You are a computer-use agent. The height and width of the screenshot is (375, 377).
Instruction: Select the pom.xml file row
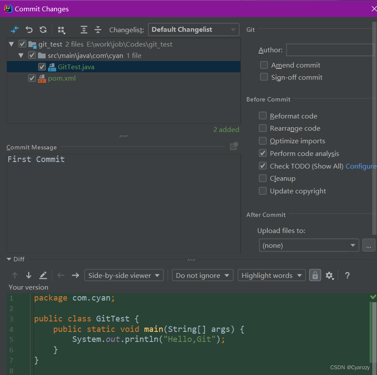click(124, 78)
